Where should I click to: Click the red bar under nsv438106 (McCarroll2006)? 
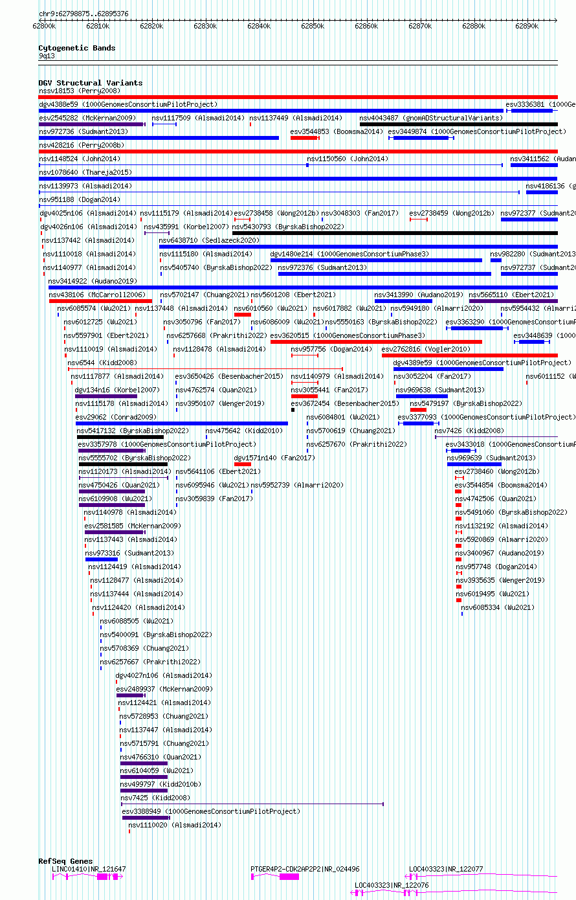click(100, 301)
